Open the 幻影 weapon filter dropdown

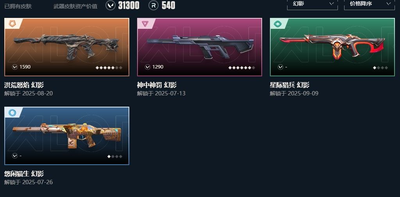tap(312, 4)
